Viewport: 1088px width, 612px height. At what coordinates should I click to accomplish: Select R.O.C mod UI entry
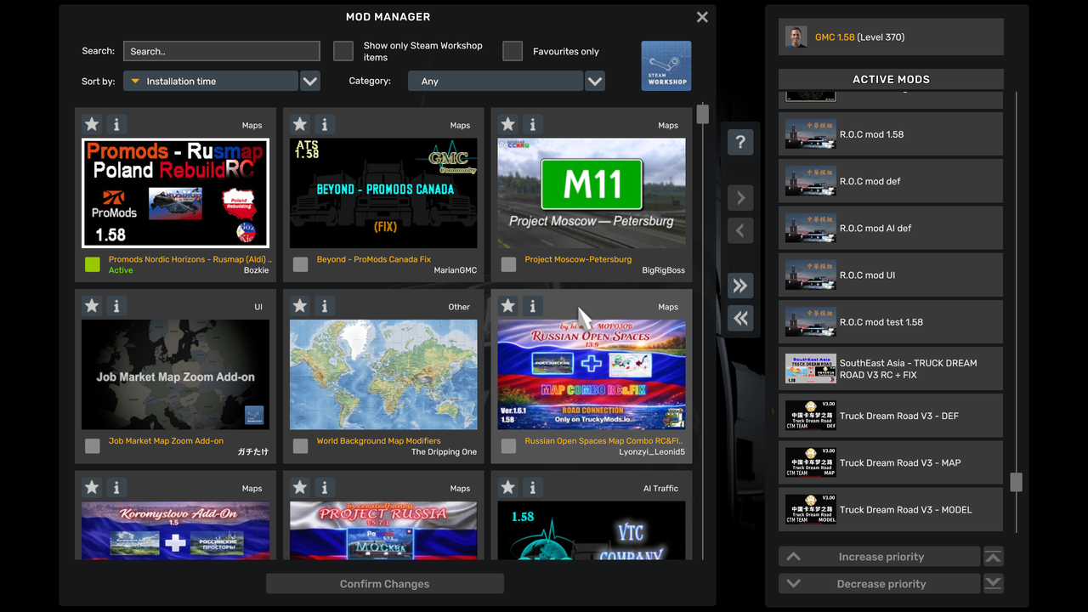click(891, 275)
